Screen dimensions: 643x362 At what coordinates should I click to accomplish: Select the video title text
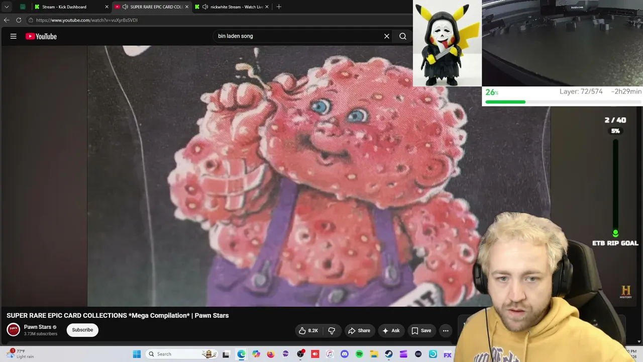[118, 315]
